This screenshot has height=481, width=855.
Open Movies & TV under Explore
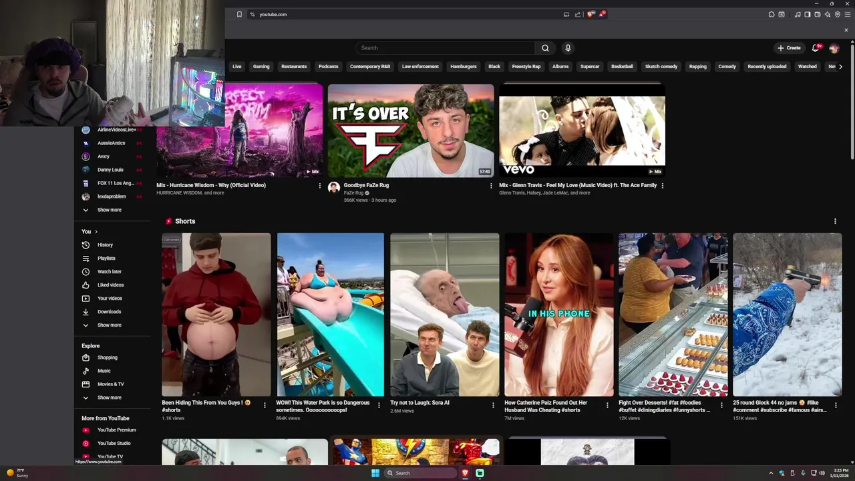(112, 384)
